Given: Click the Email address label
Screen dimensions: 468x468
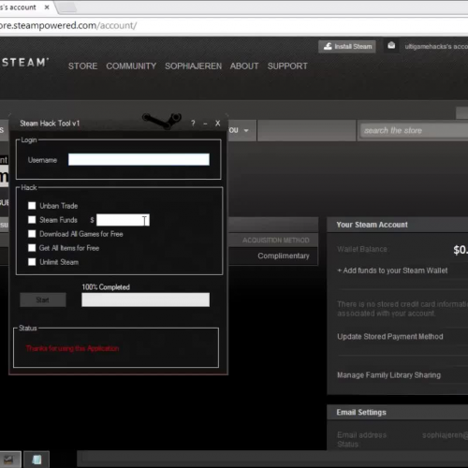Looking at the screenshot, I should tap(361, 435).
